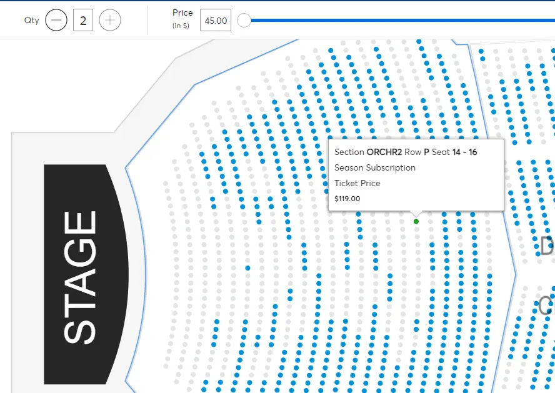The image size is (555, 393).
Task: Select section C label on map
Action: coord(547,306)
